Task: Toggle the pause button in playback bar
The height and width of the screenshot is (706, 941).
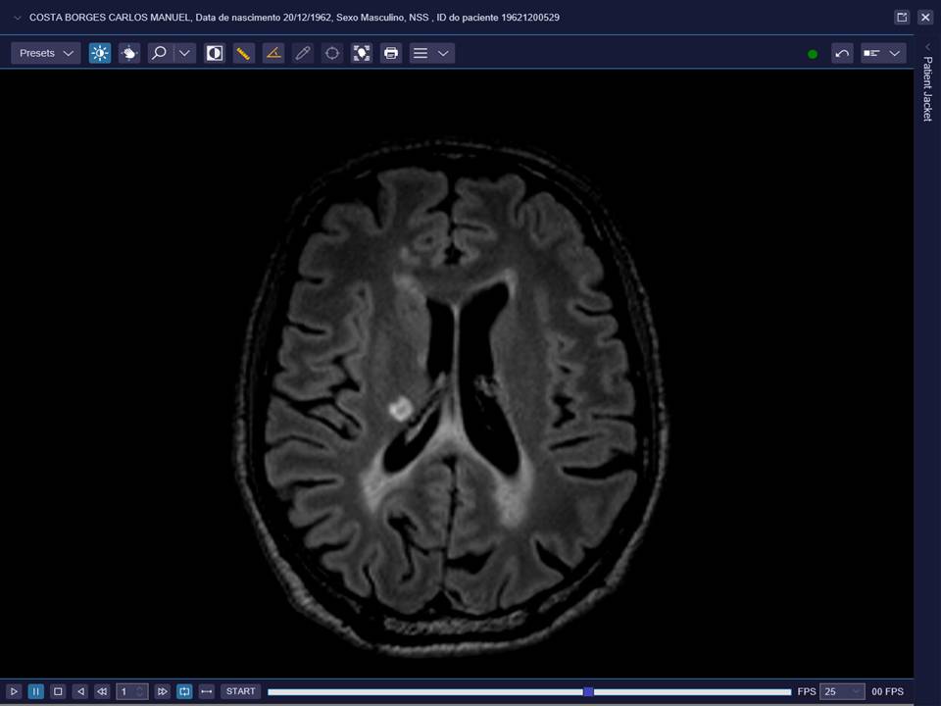Action: 35,691
